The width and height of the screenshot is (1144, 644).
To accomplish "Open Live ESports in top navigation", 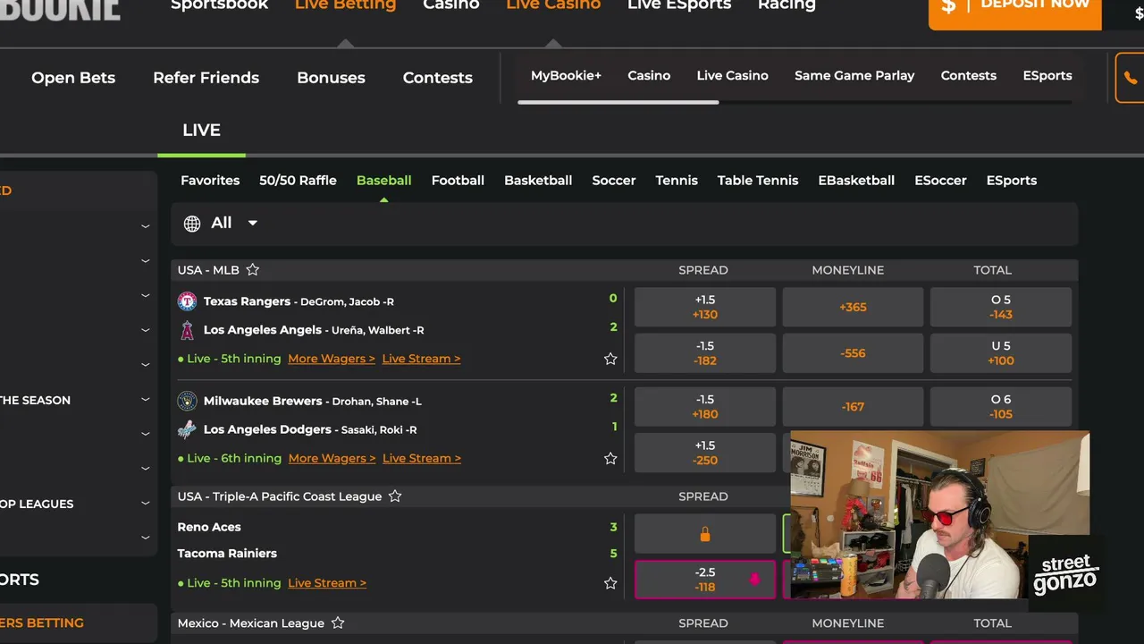I will pyautogui.click(x=679, y=5).
